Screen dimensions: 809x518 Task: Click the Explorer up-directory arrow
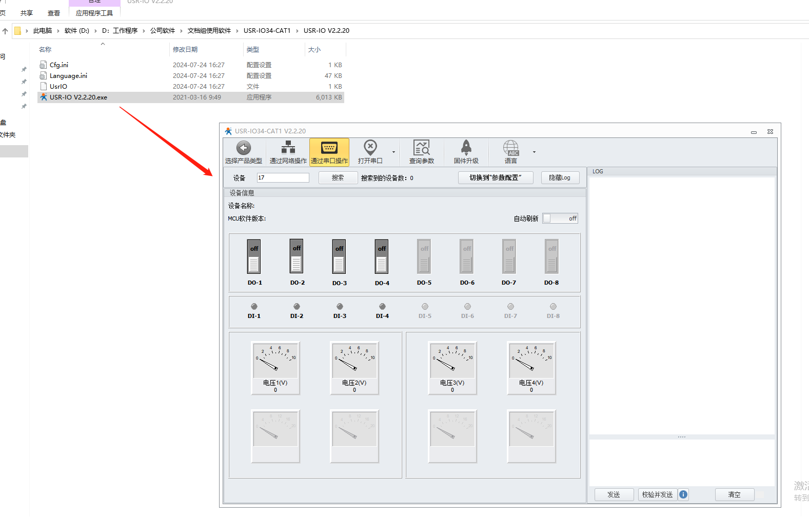tap(5, 31)
